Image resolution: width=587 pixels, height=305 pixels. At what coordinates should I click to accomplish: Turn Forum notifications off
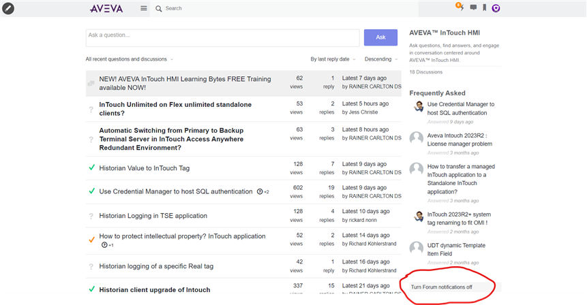(442, 287)
